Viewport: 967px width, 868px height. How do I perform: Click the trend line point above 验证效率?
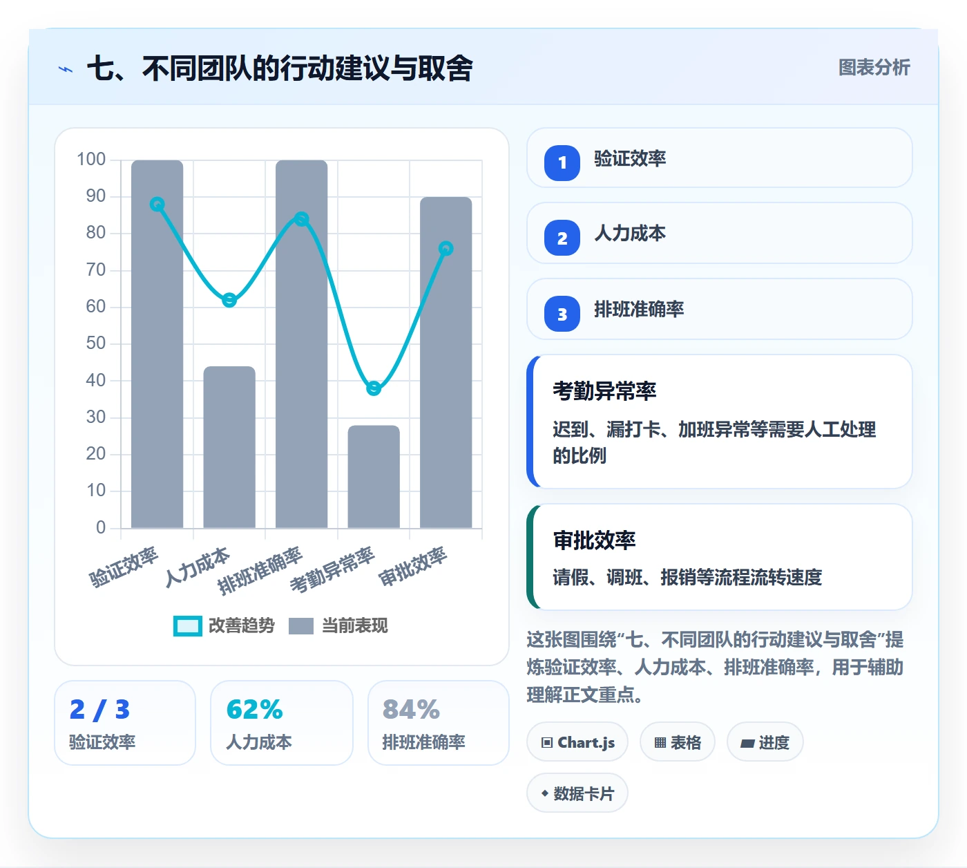pyautogui.click(x=157, y=205)
